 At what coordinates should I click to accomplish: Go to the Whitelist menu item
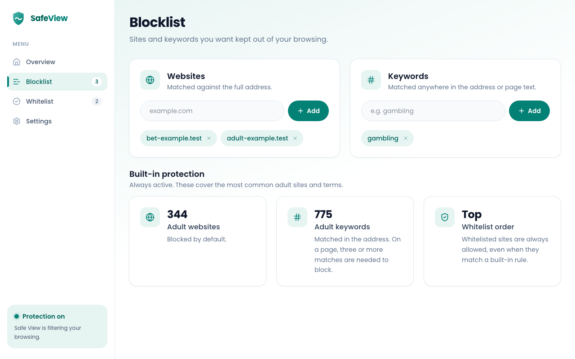click(x=57, y=101)
